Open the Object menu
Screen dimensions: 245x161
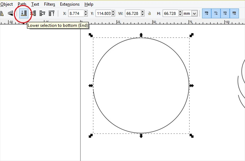(x=6, y=4)
